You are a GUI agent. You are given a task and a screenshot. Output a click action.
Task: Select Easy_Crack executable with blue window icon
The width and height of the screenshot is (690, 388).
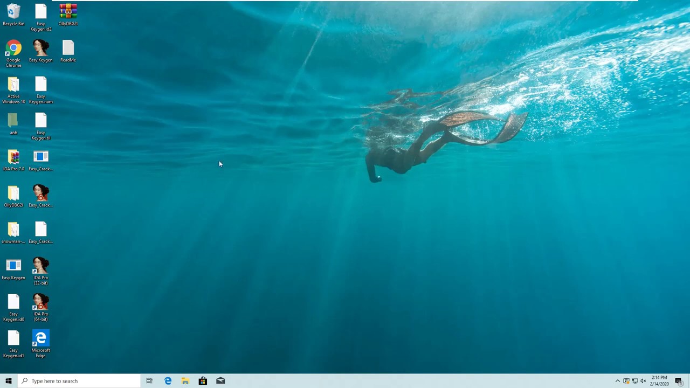[x=41, y=161]
